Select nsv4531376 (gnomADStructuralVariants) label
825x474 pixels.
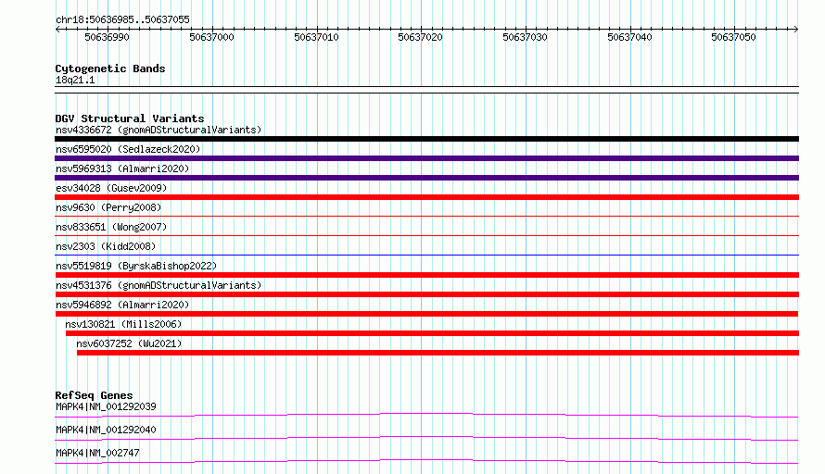click(x=159, y=285)
